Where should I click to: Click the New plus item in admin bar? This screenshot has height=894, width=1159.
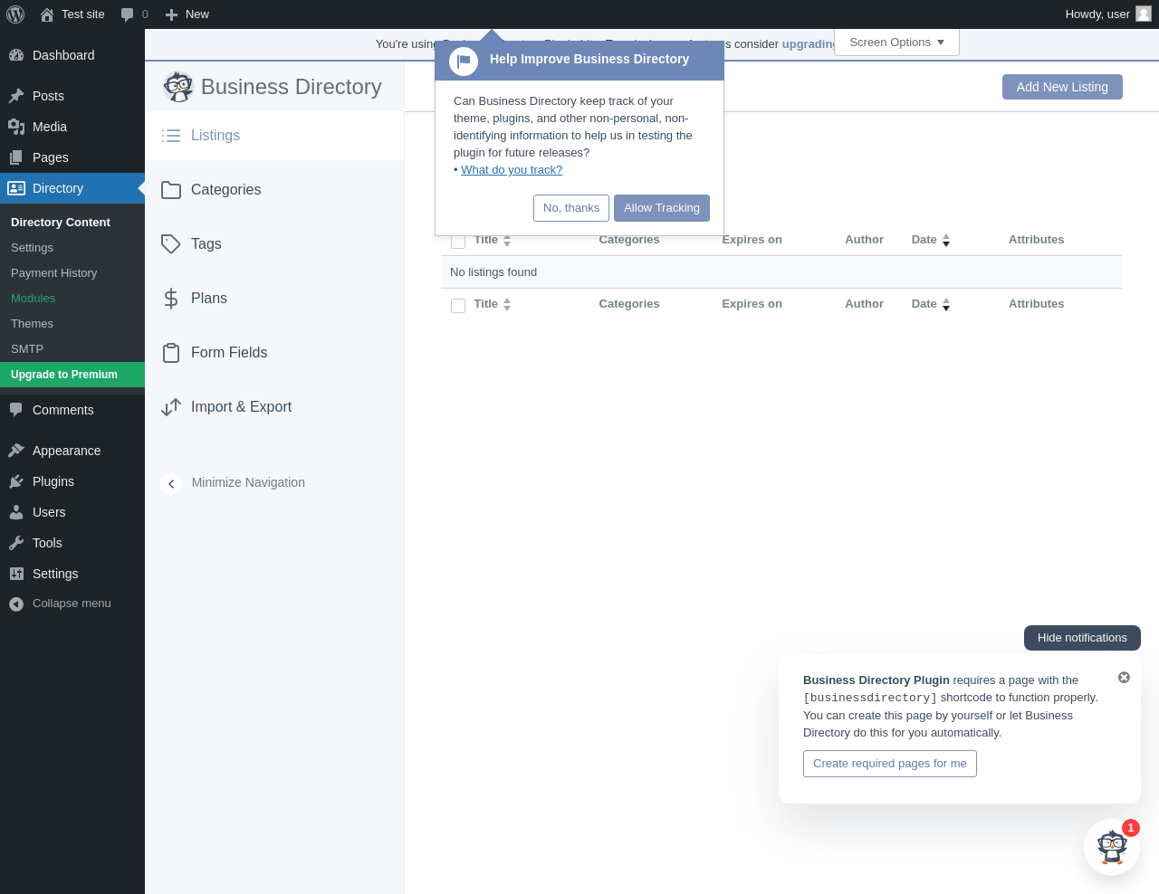pos(187,14)
